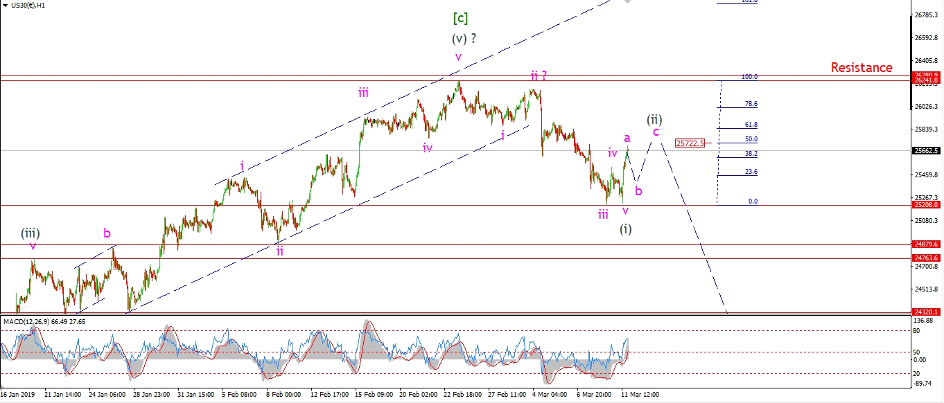Click the chart shift triangle marker at top
Viewport: 944px width, 403px height.
pos(627,2)
